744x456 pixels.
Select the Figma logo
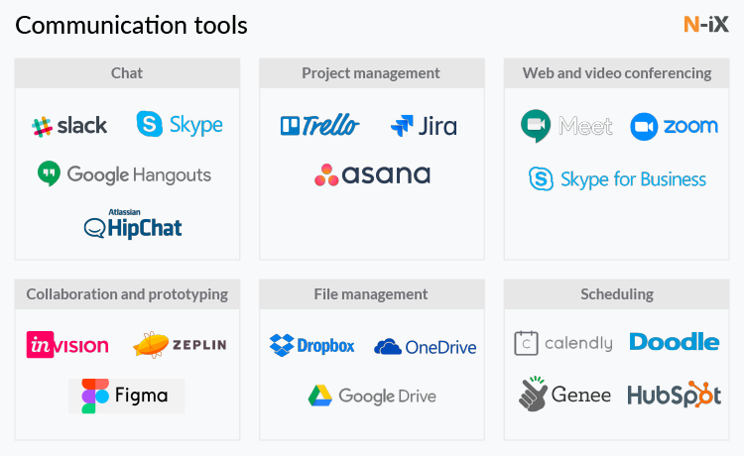[126, 396]
